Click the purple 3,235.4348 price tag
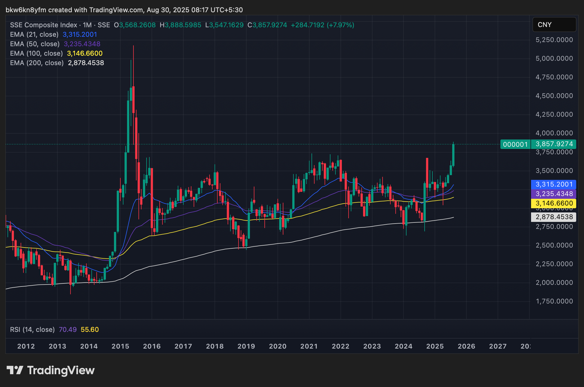Viewport: 584px width, 387px height. click(x=554, y=194)
